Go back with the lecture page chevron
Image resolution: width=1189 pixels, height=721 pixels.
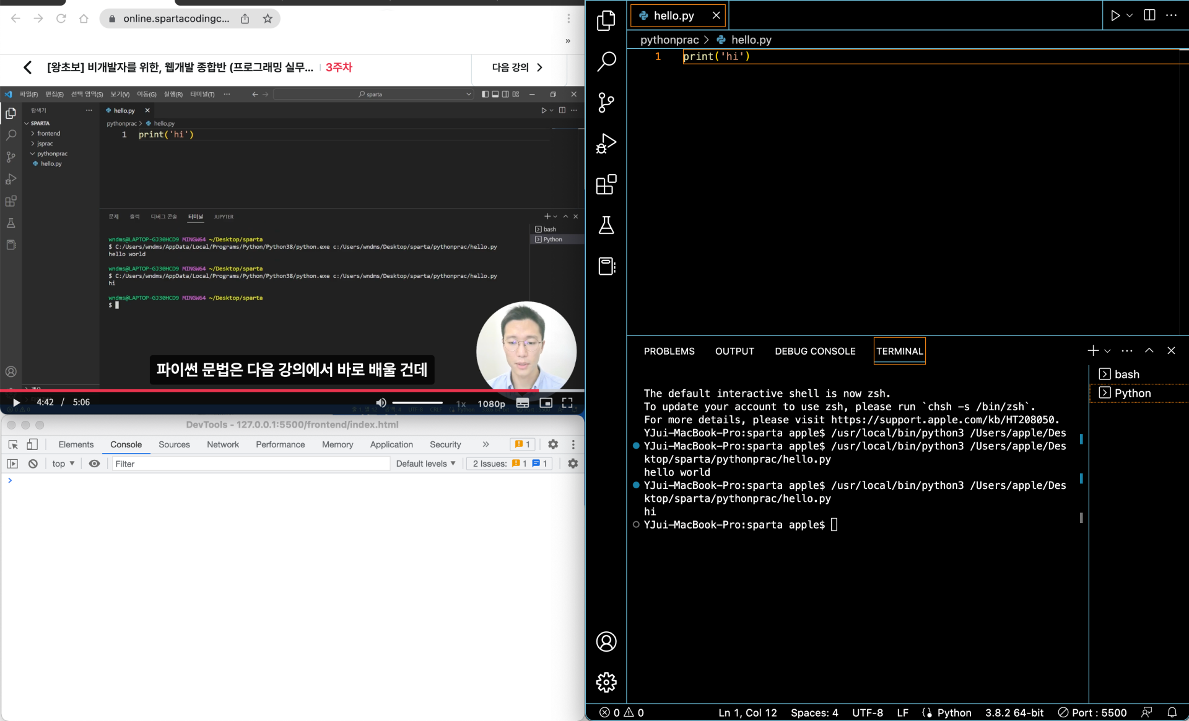pos(27,67)
